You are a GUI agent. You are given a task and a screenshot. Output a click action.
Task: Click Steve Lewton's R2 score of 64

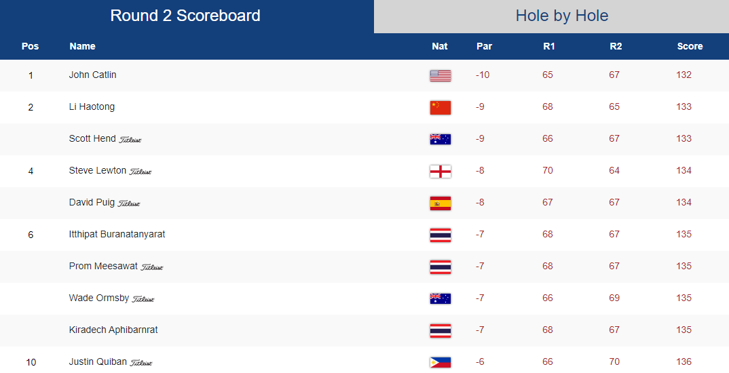[x=614, y=170]
